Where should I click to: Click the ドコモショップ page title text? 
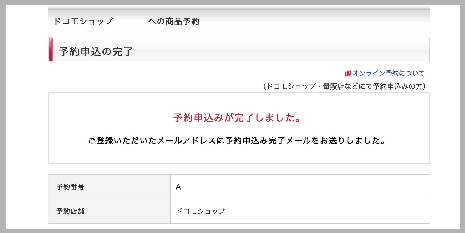83,21
